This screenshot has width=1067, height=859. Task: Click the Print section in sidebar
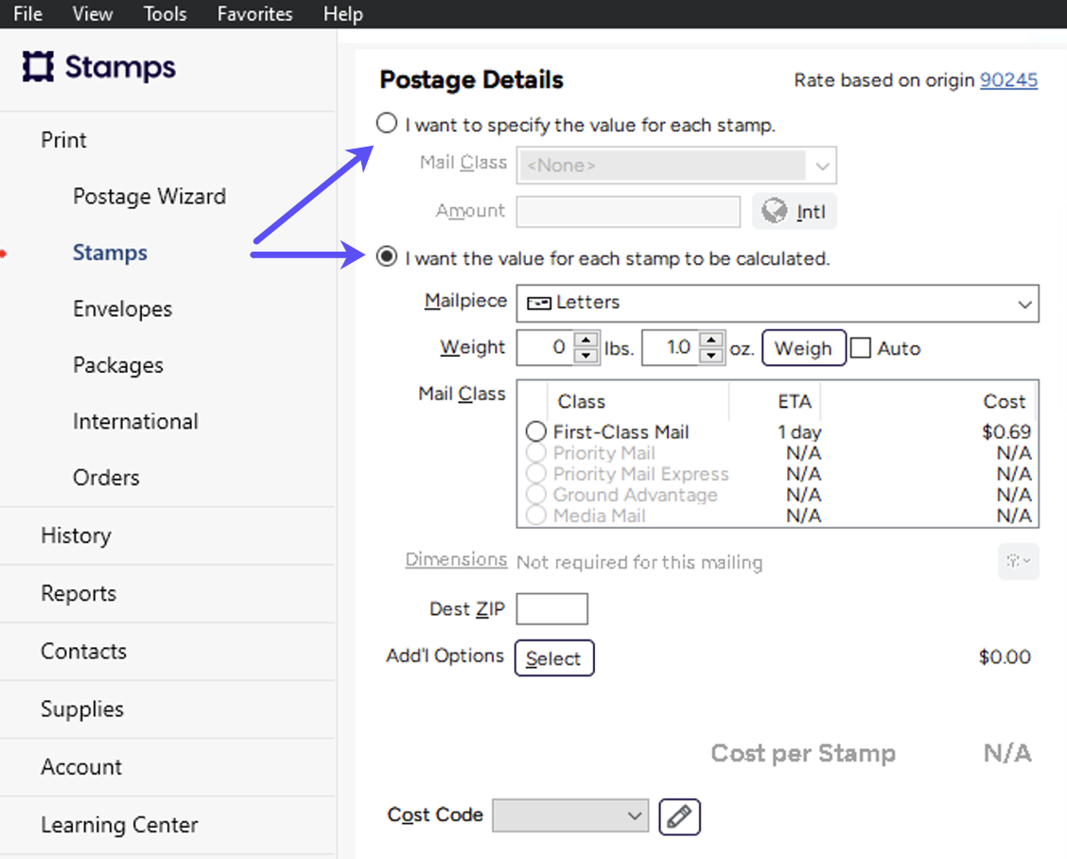click(x=63, y=140)
